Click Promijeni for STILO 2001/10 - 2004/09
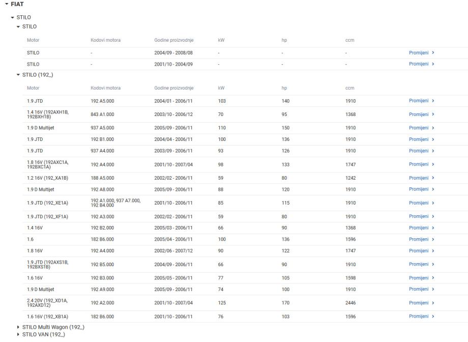This screenshot has height=342, width=468. [x=419, y=64]
